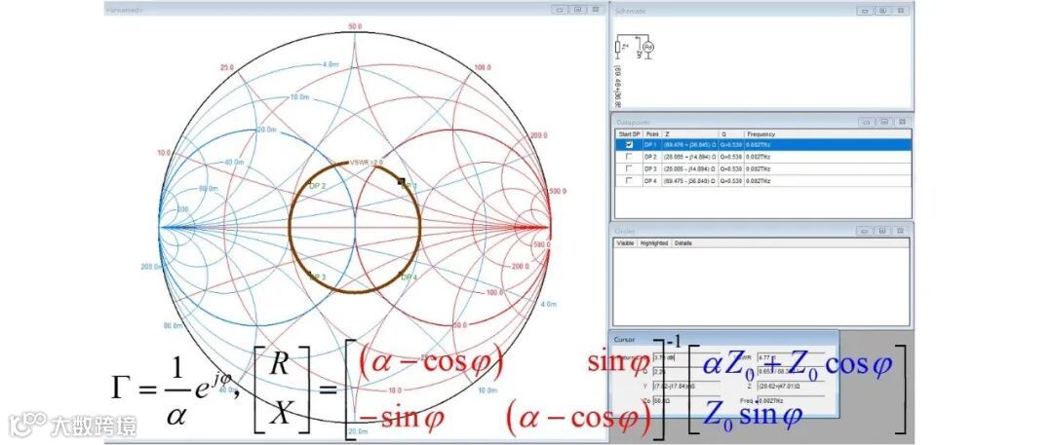This screenshot has height=445, width=1053.
Task: Click the DP 2 label on the Smith chart
Action: click(x=318, y=186)
